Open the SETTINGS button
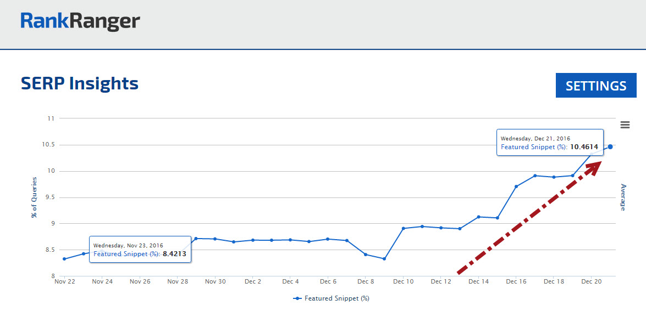The width and height of the screenshot is (646, 311). [x=596, y=86]
